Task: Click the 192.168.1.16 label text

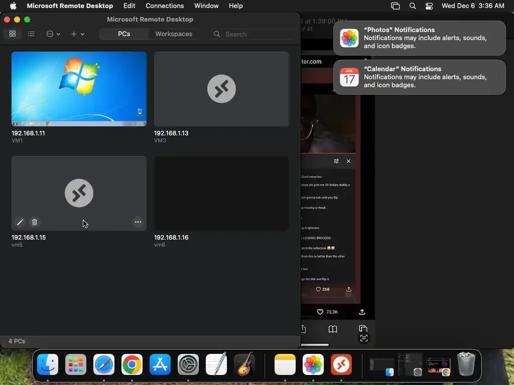Action: (171, 237)
